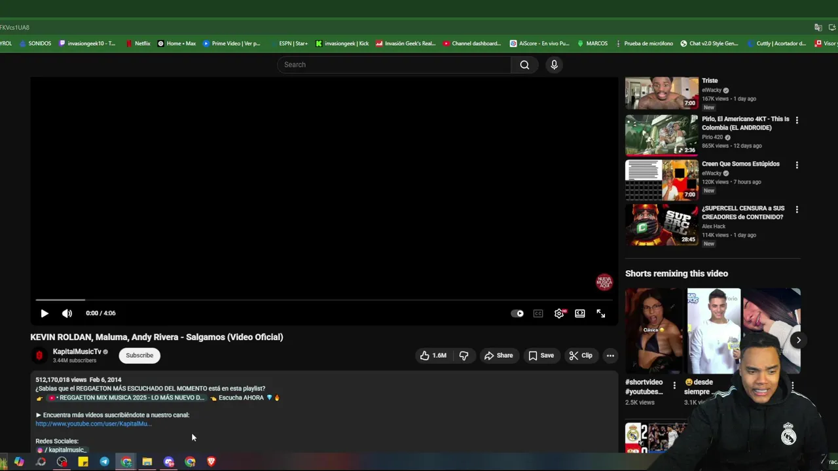Viewport: 838px width, 471px height.
Task: Open the Triste video thumbnail
Action: 661,93
